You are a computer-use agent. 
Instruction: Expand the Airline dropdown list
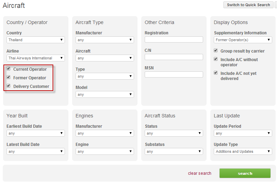[x=36, y=58]
